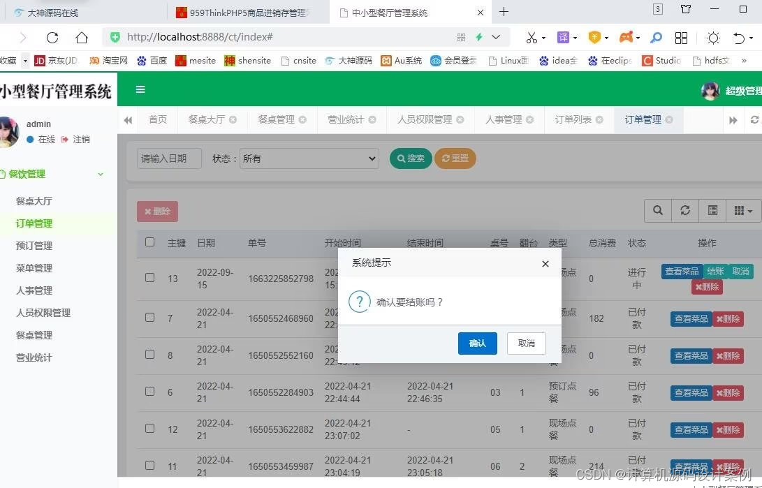Click the QR code icon in address bar

[461, 38]
